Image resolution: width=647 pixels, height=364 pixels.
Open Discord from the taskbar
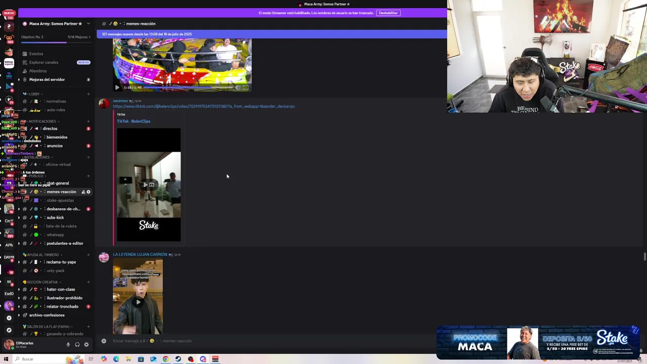pos(203,359)
